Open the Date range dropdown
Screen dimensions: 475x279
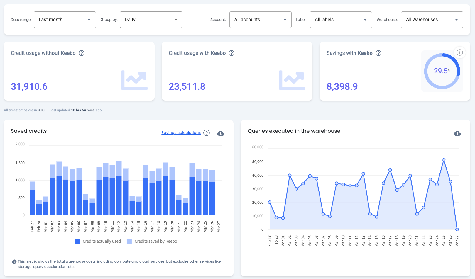point(65,19)
